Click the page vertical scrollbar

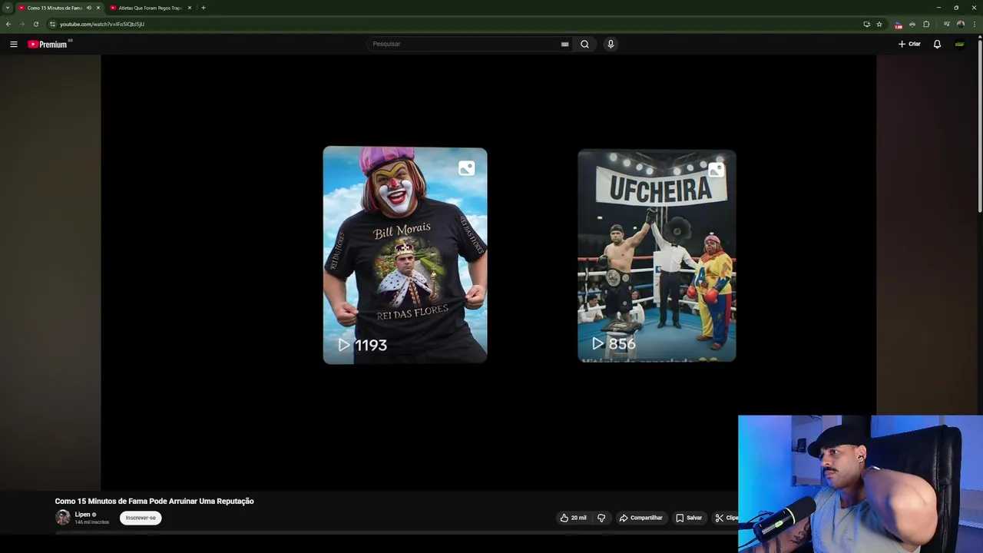980,127
